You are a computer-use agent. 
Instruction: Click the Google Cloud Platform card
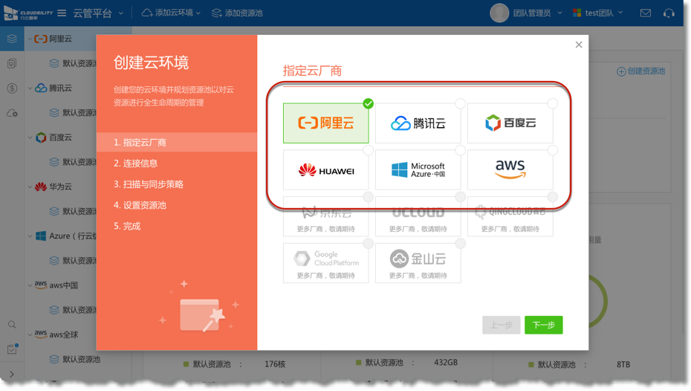tap(325, 263)
